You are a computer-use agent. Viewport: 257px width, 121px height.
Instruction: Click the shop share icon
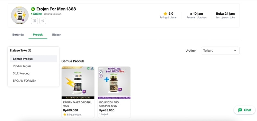[43, 21]
